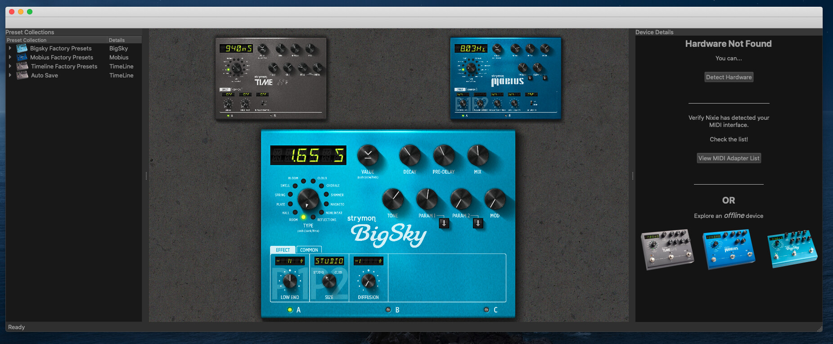Click the lit ROOM reverb type LED

point(304,217)
